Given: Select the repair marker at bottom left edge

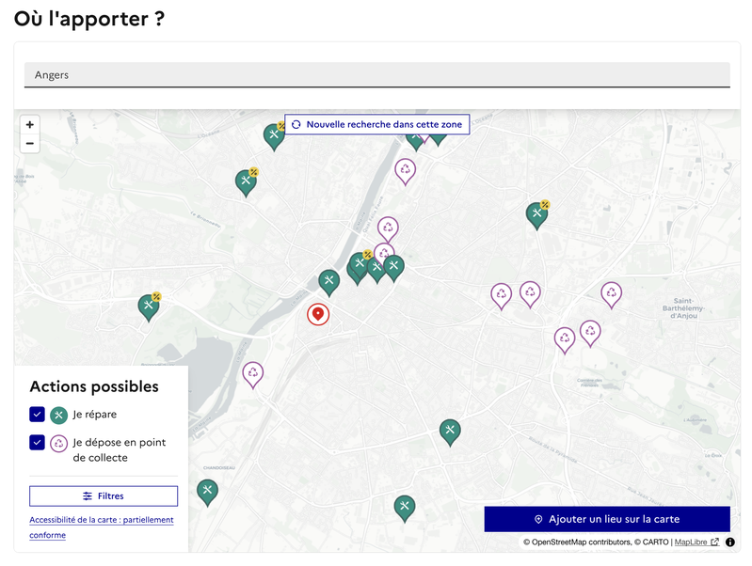Looking at the screenshot, I should click(x=207, y=491).
